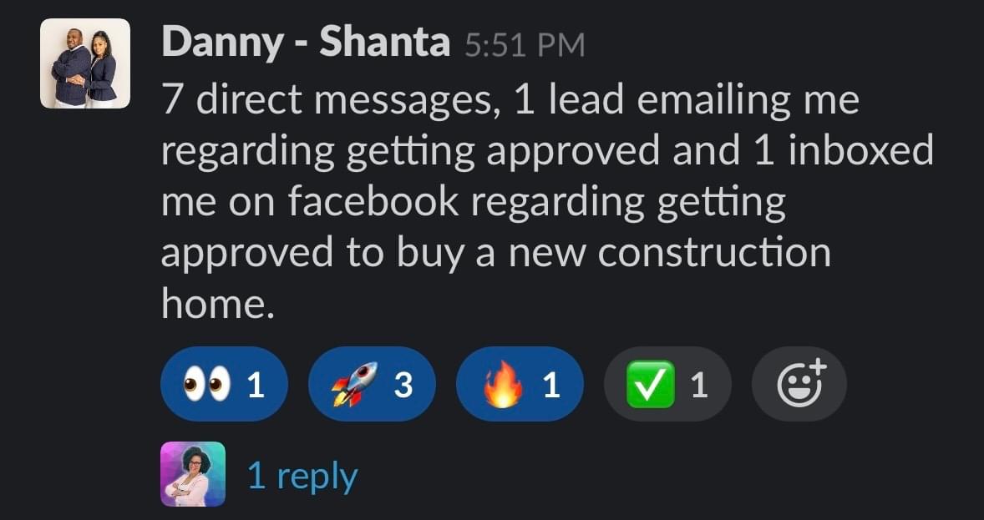Click the 5:51 PM timestamp
The width and height of the screenshot is (984, 520).
click(524, 45)
